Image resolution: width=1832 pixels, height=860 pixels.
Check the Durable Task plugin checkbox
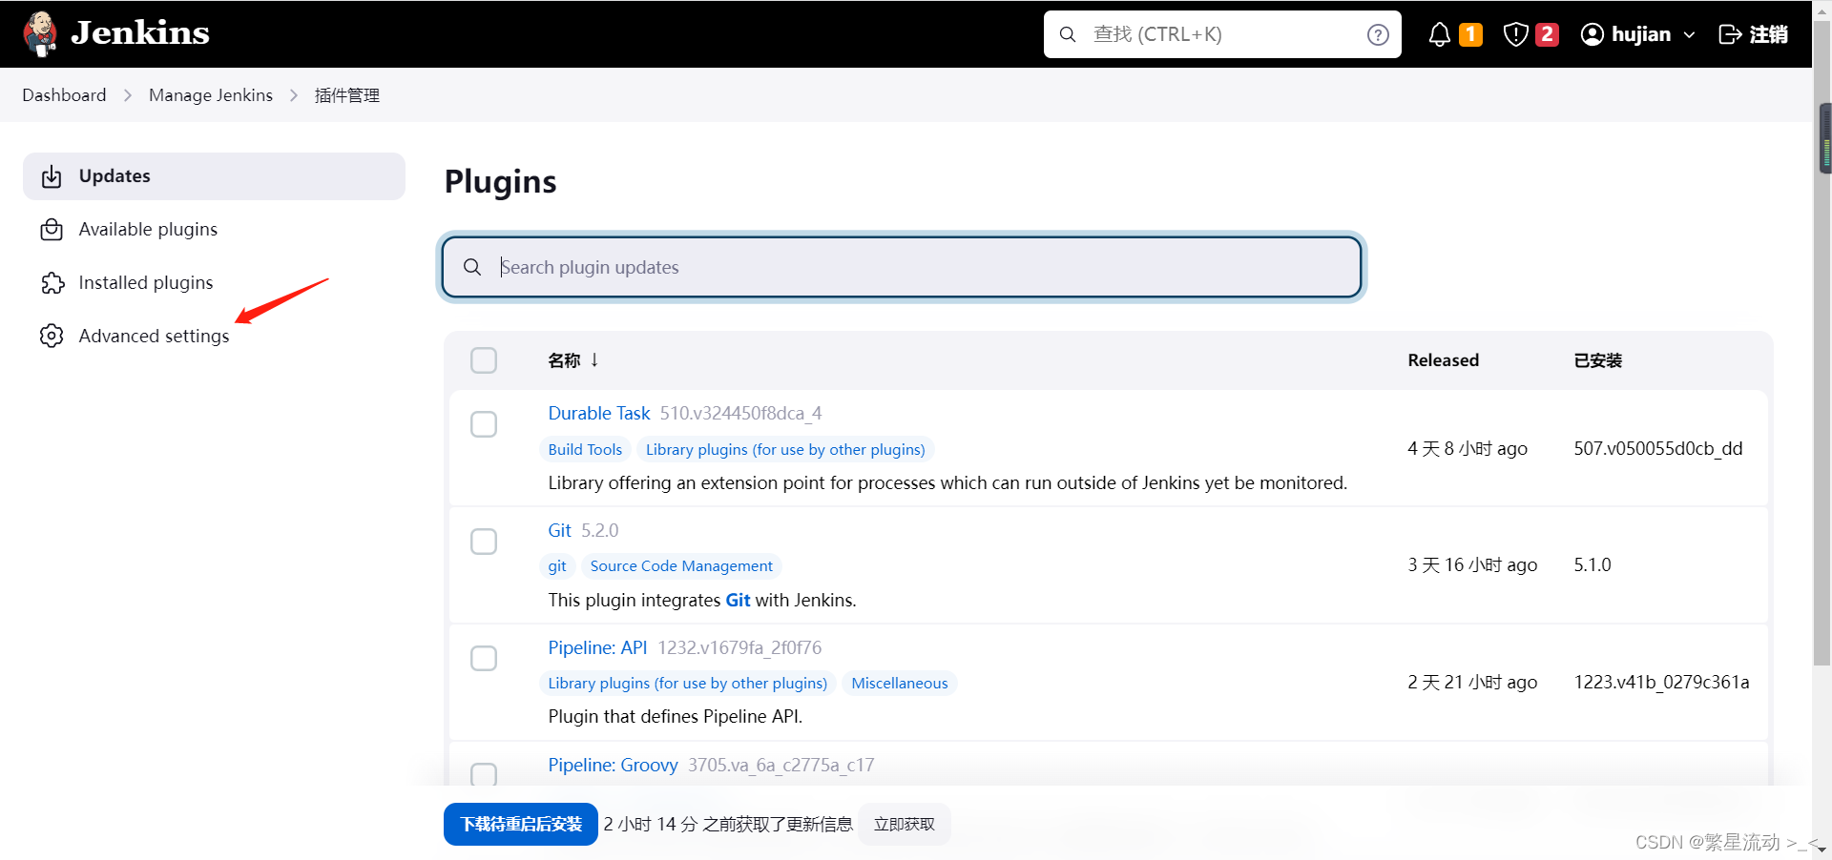(x=484, y=424)
